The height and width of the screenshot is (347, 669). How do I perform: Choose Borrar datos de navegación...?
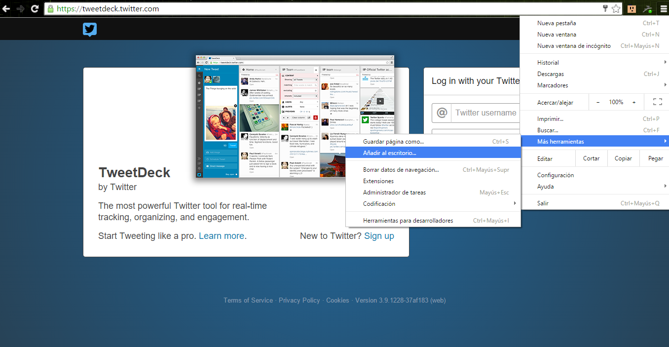click(433, 170)
